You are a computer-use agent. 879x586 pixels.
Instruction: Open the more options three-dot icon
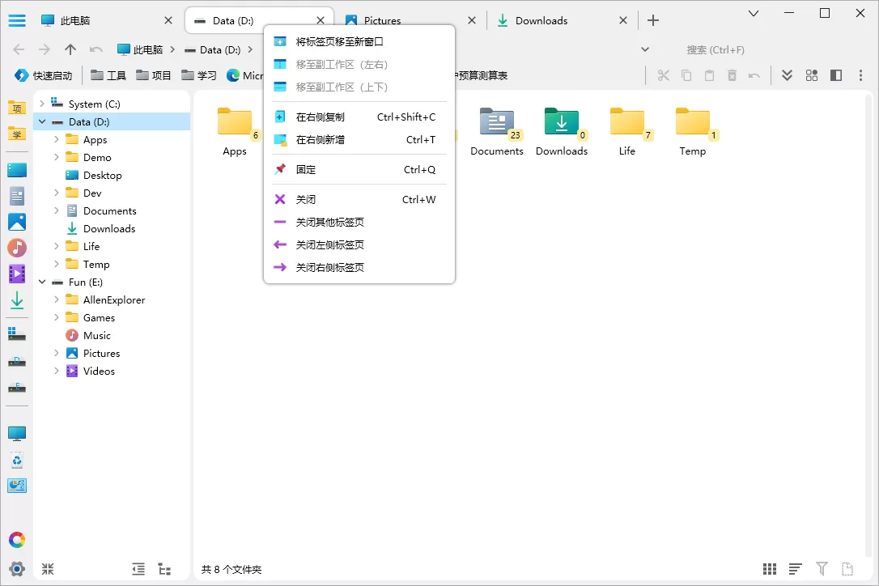859,74
